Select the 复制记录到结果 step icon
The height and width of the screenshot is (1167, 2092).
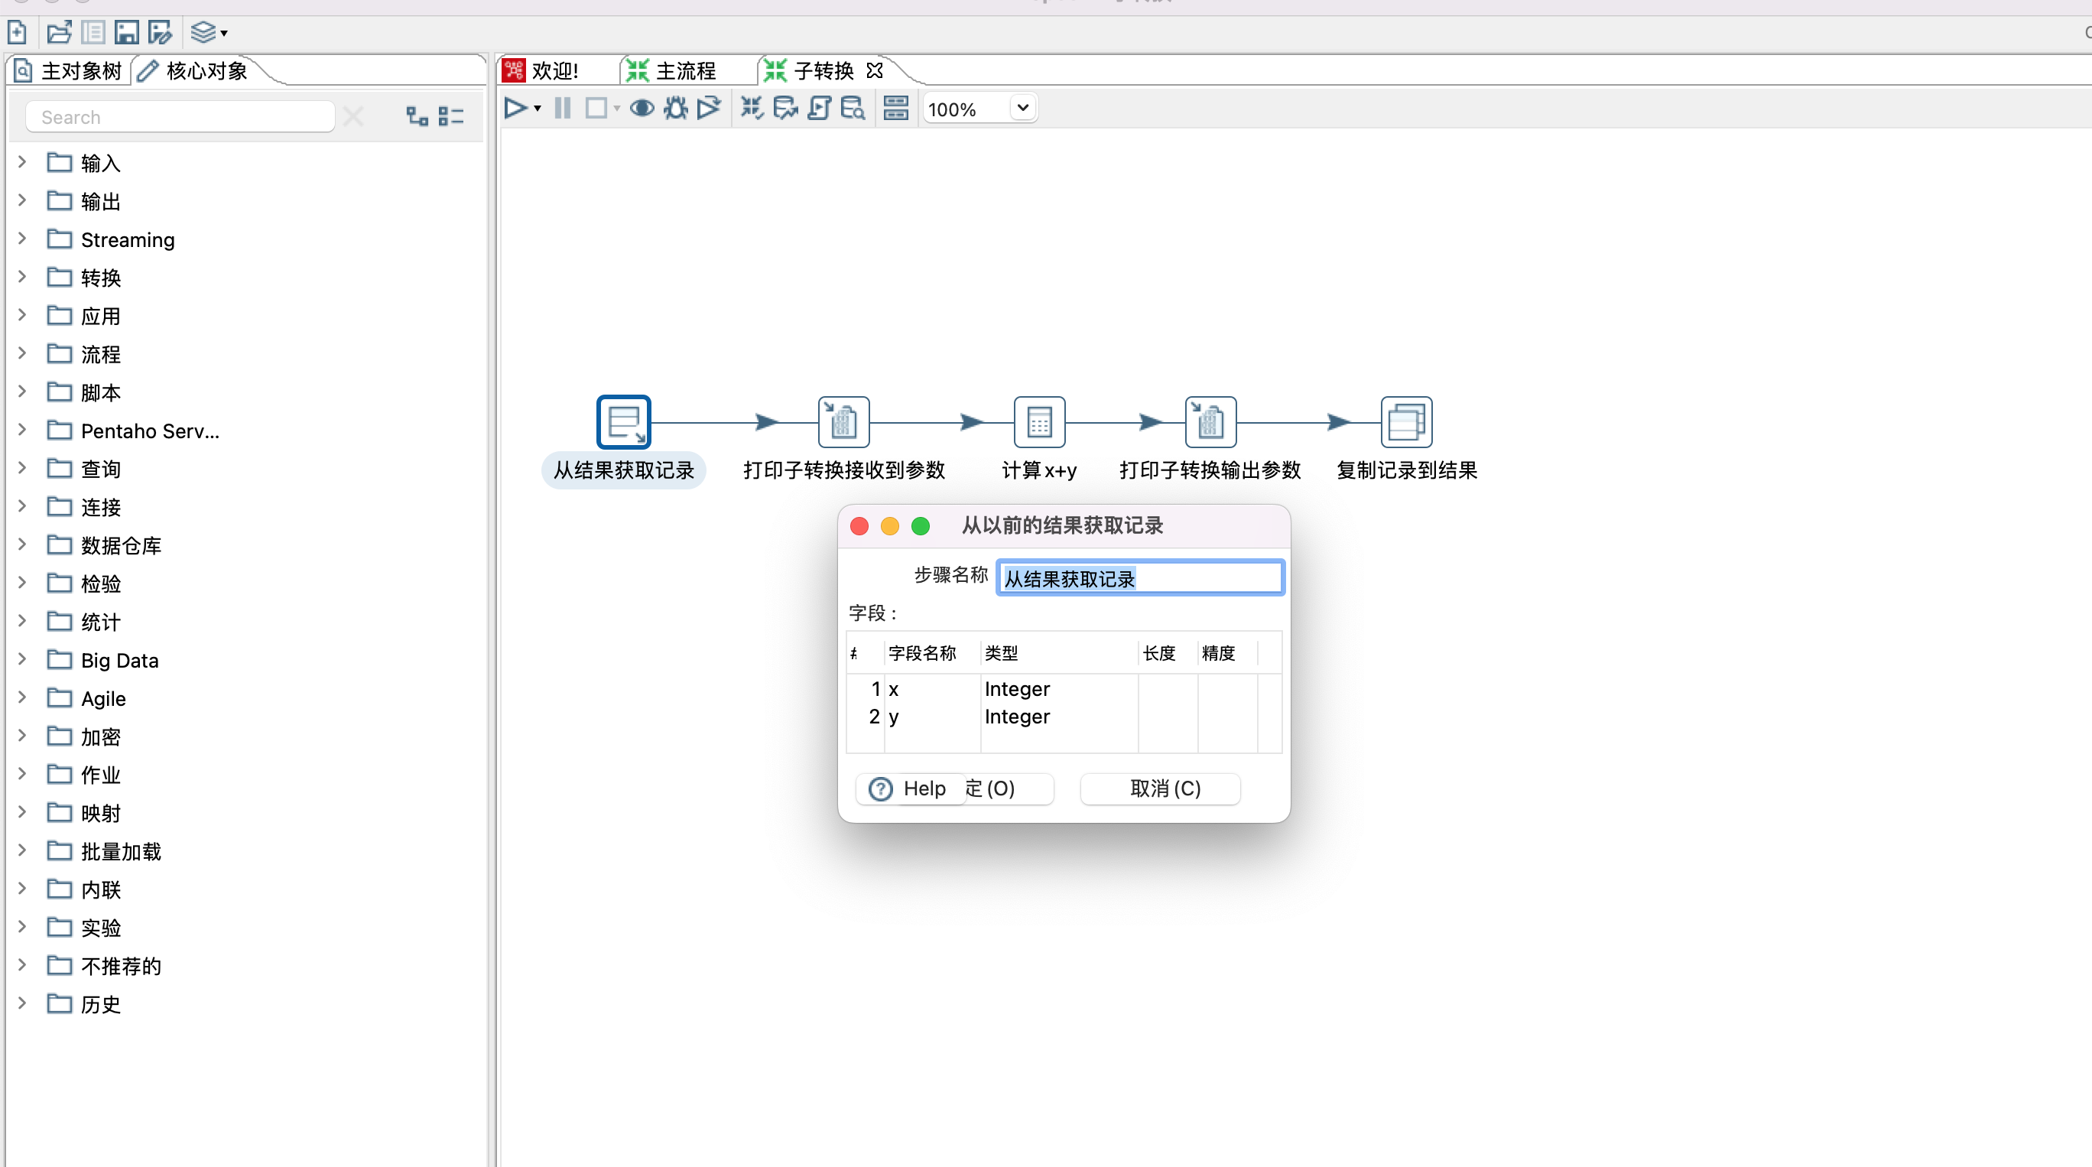point(1406,421)
